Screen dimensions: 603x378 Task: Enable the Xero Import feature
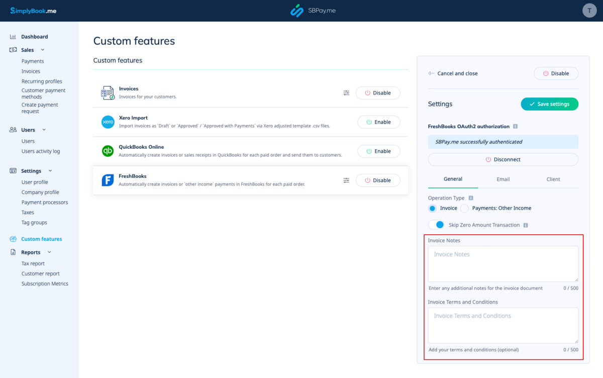pyautogui.click(x=379, y=122)
